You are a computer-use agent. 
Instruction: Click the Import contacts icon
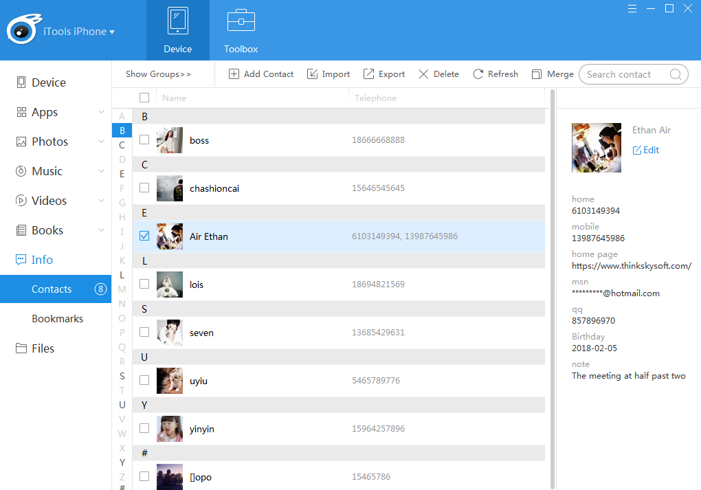tap(312, 74)
